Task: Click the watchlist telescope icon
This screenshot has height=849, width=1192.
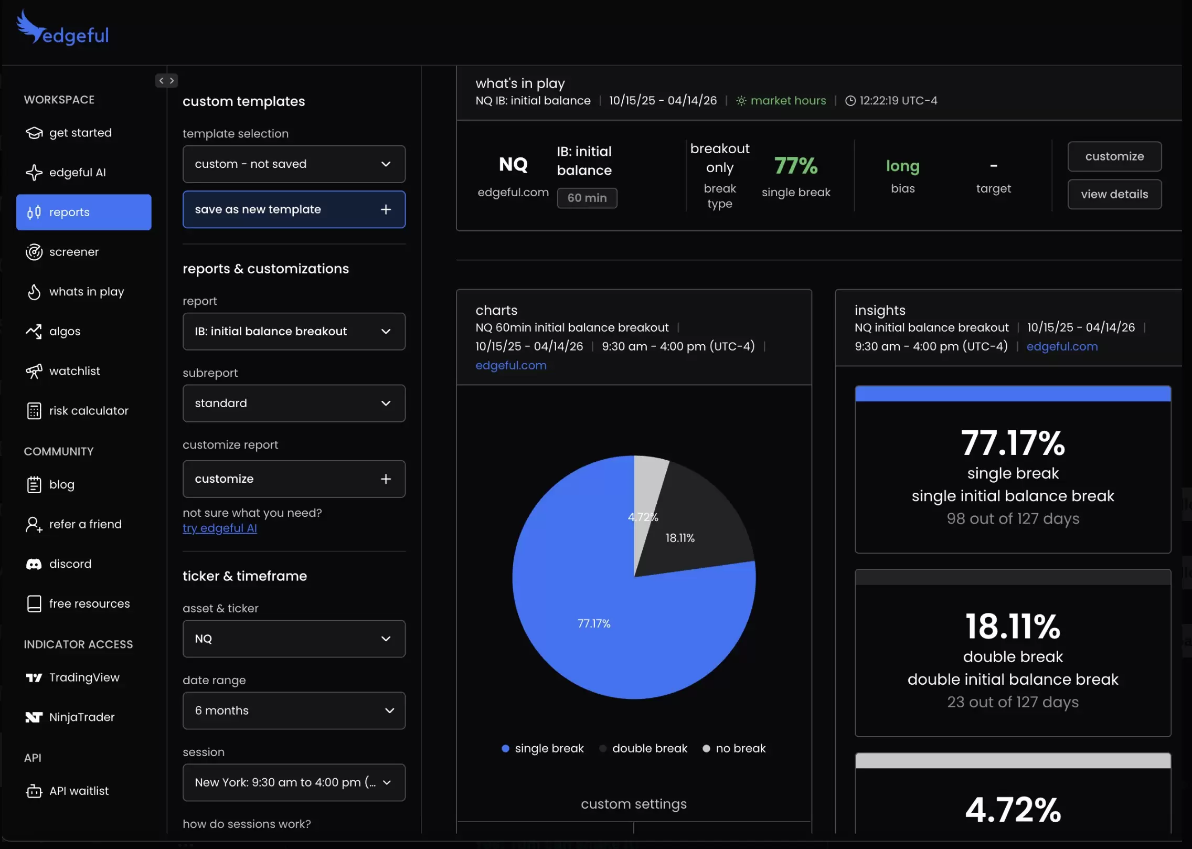Action: tap(34, 372)
